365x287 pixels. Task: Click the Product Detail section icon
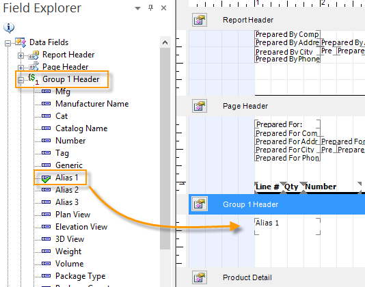200,277
